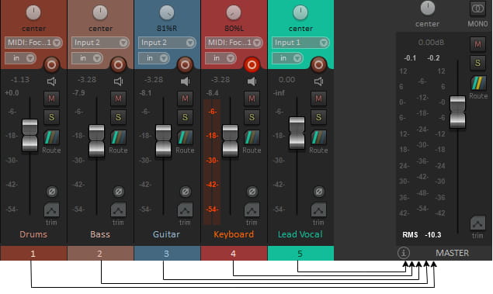
Task: Toggle the MONO button on the master
Action: [477, 9]
